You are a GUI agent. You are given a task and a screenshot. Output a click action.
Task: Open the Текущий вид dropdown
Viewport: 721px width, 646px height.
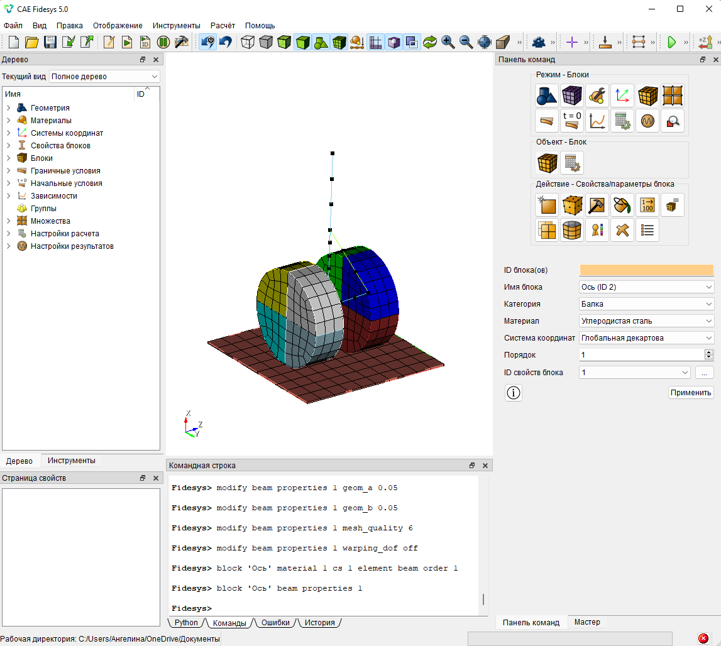coord(104,76)
